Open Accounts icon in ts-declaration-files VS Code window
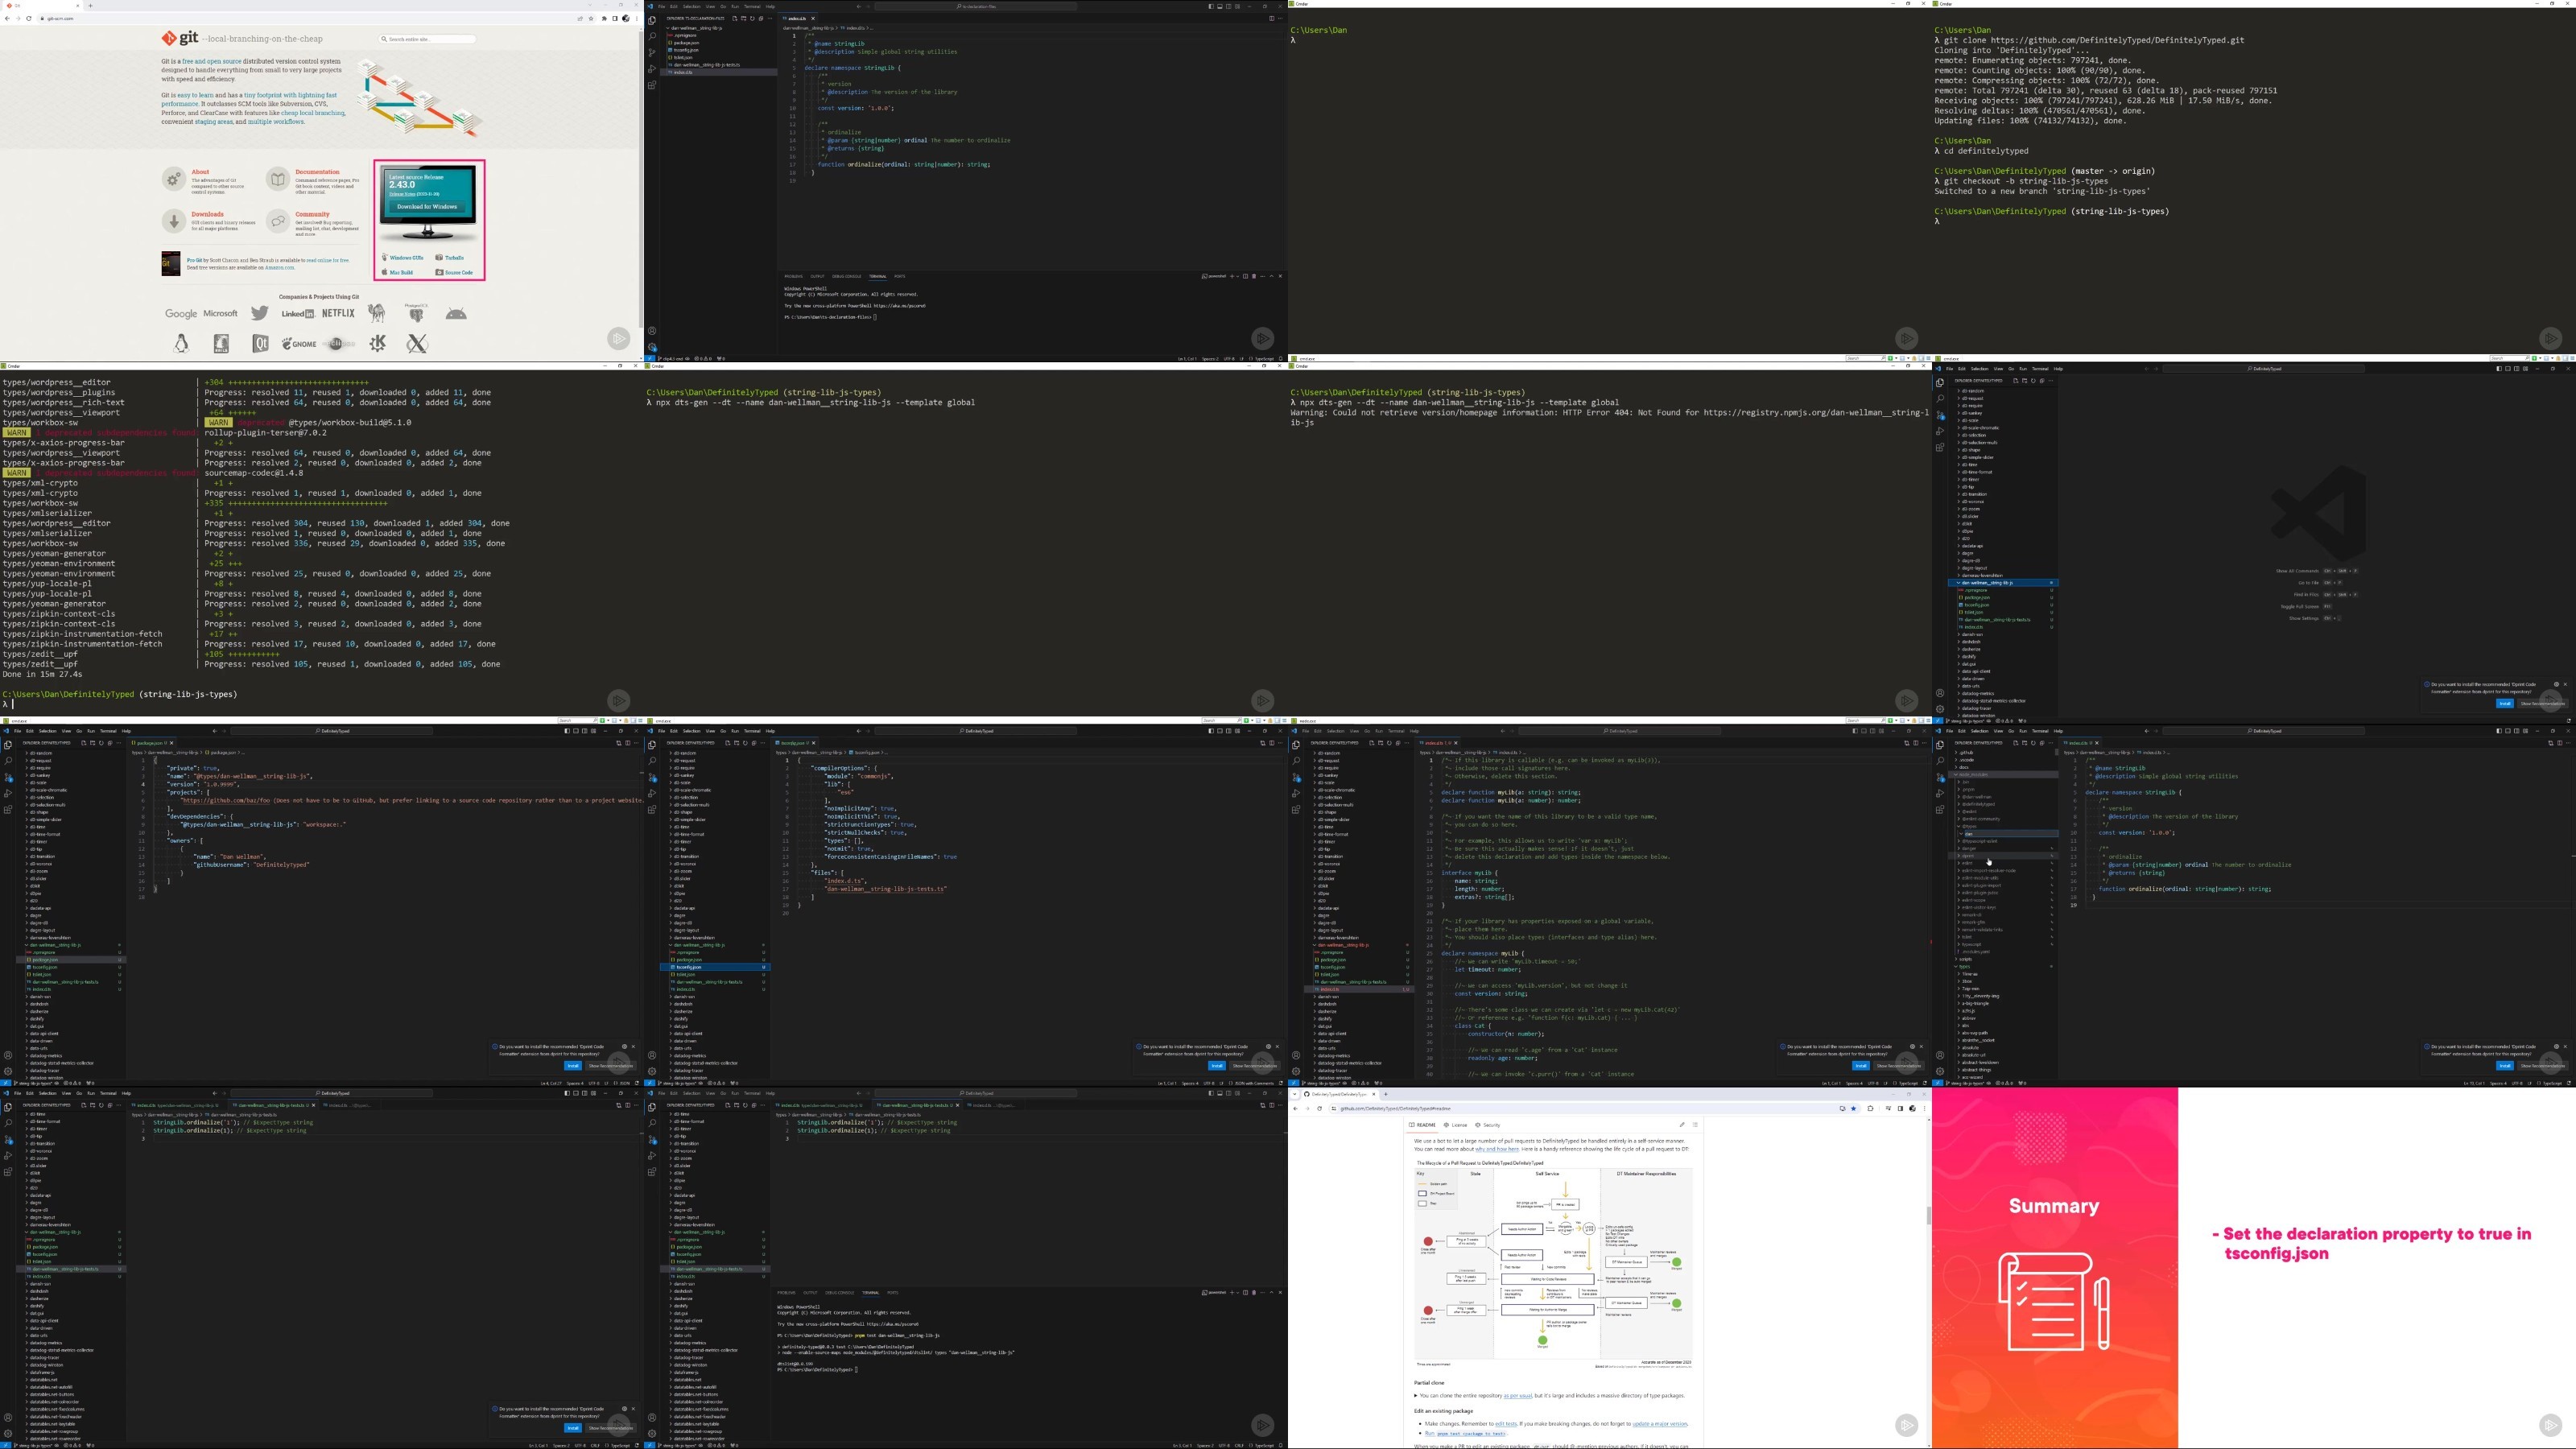The width and height of the screenshot is (2576, 1449). point(653,331)
